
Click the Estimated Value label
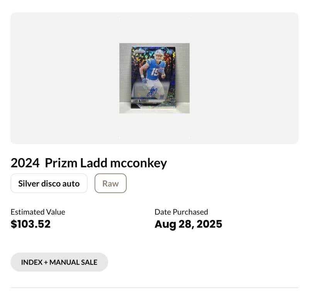pyautogui.click(x=37, y=212)
